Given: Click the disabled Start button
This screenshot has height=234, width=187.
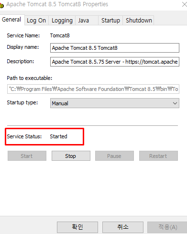Looking at the screenshot, I should (x=27, y=156).
